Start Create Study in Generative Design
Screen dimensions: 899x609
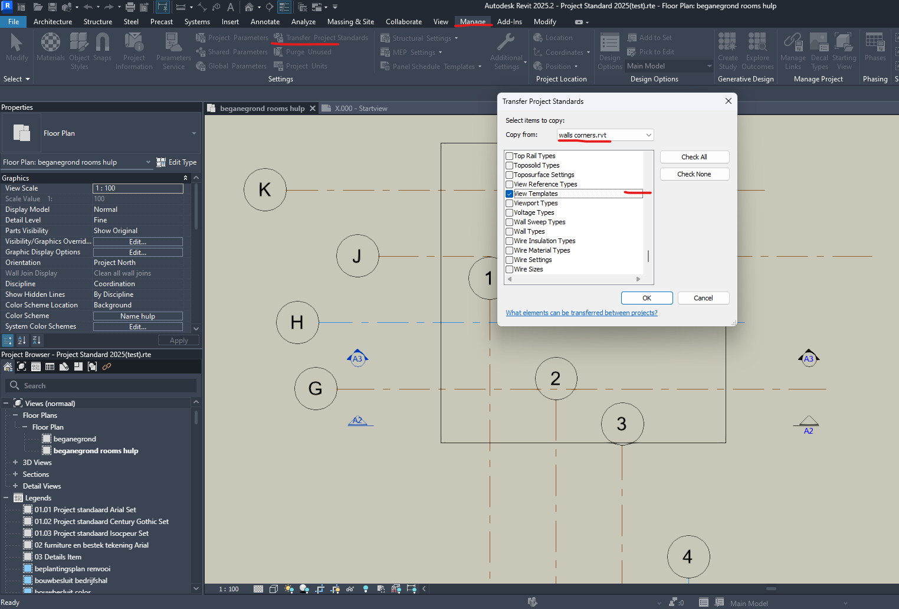728,51
